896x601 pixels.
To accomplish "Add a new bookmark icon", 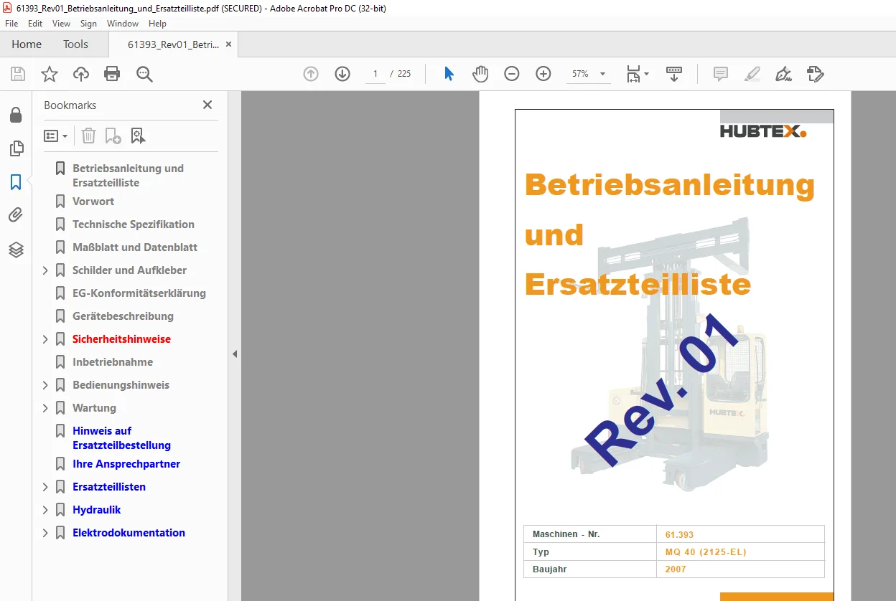I will pos(113,136).
